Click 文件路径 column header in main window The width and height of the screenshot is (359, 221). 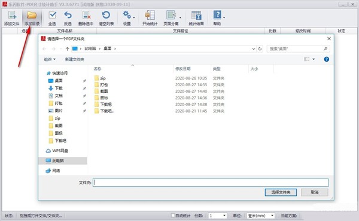[x=181, y=31]
